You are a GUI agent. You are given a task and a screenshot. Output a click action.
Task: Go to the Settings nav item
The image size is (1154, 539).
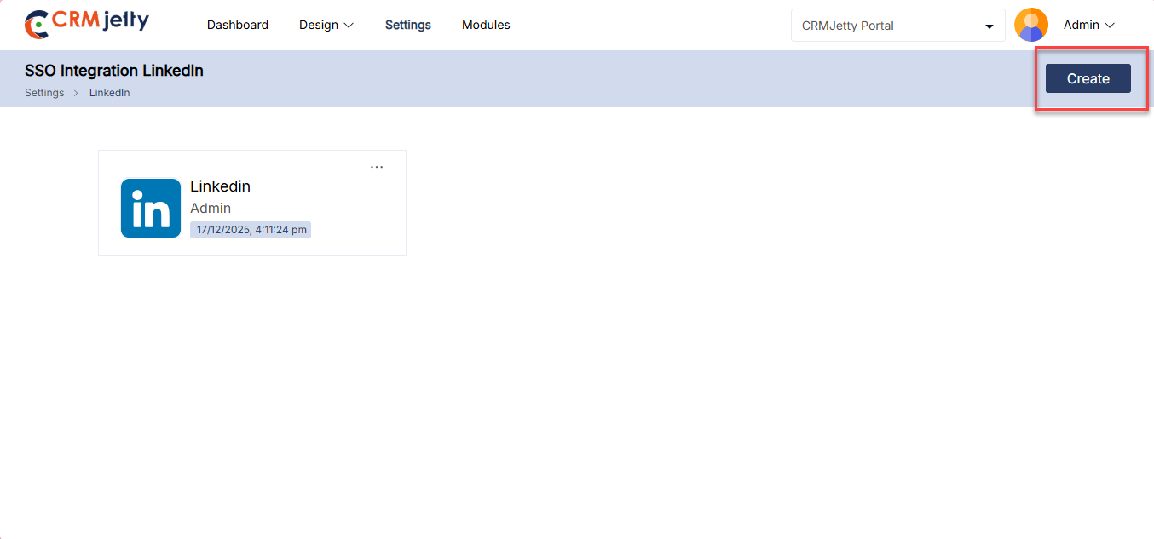click(x=407, y=26)
